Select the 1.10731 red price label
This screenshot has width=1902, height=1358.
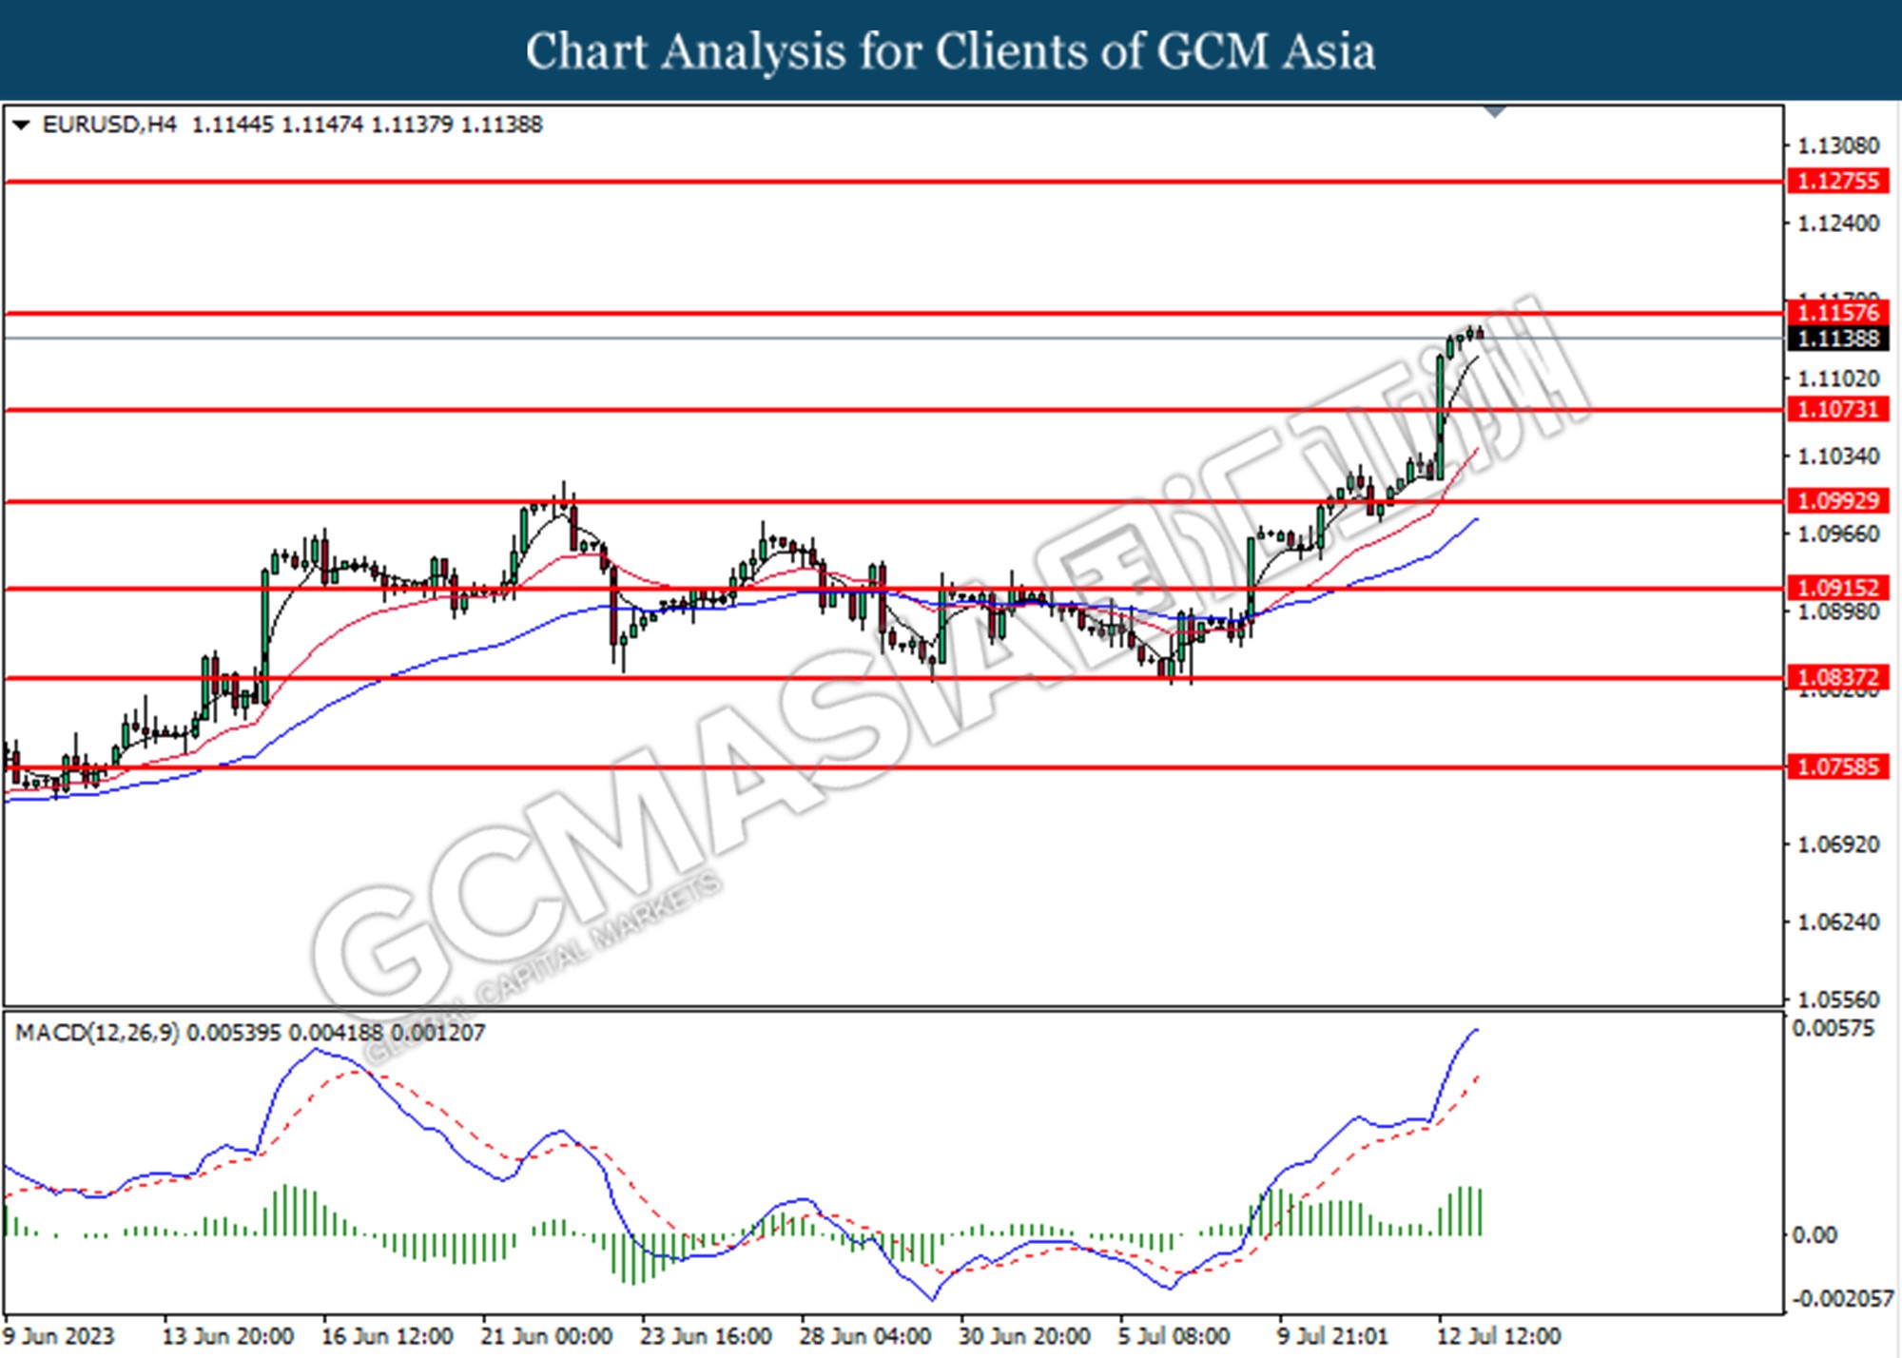click(1838, 409)
